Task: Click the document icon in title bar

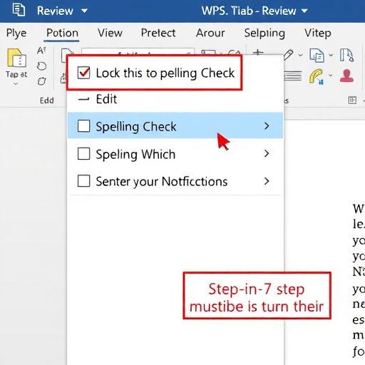Action: coord(19,10)
